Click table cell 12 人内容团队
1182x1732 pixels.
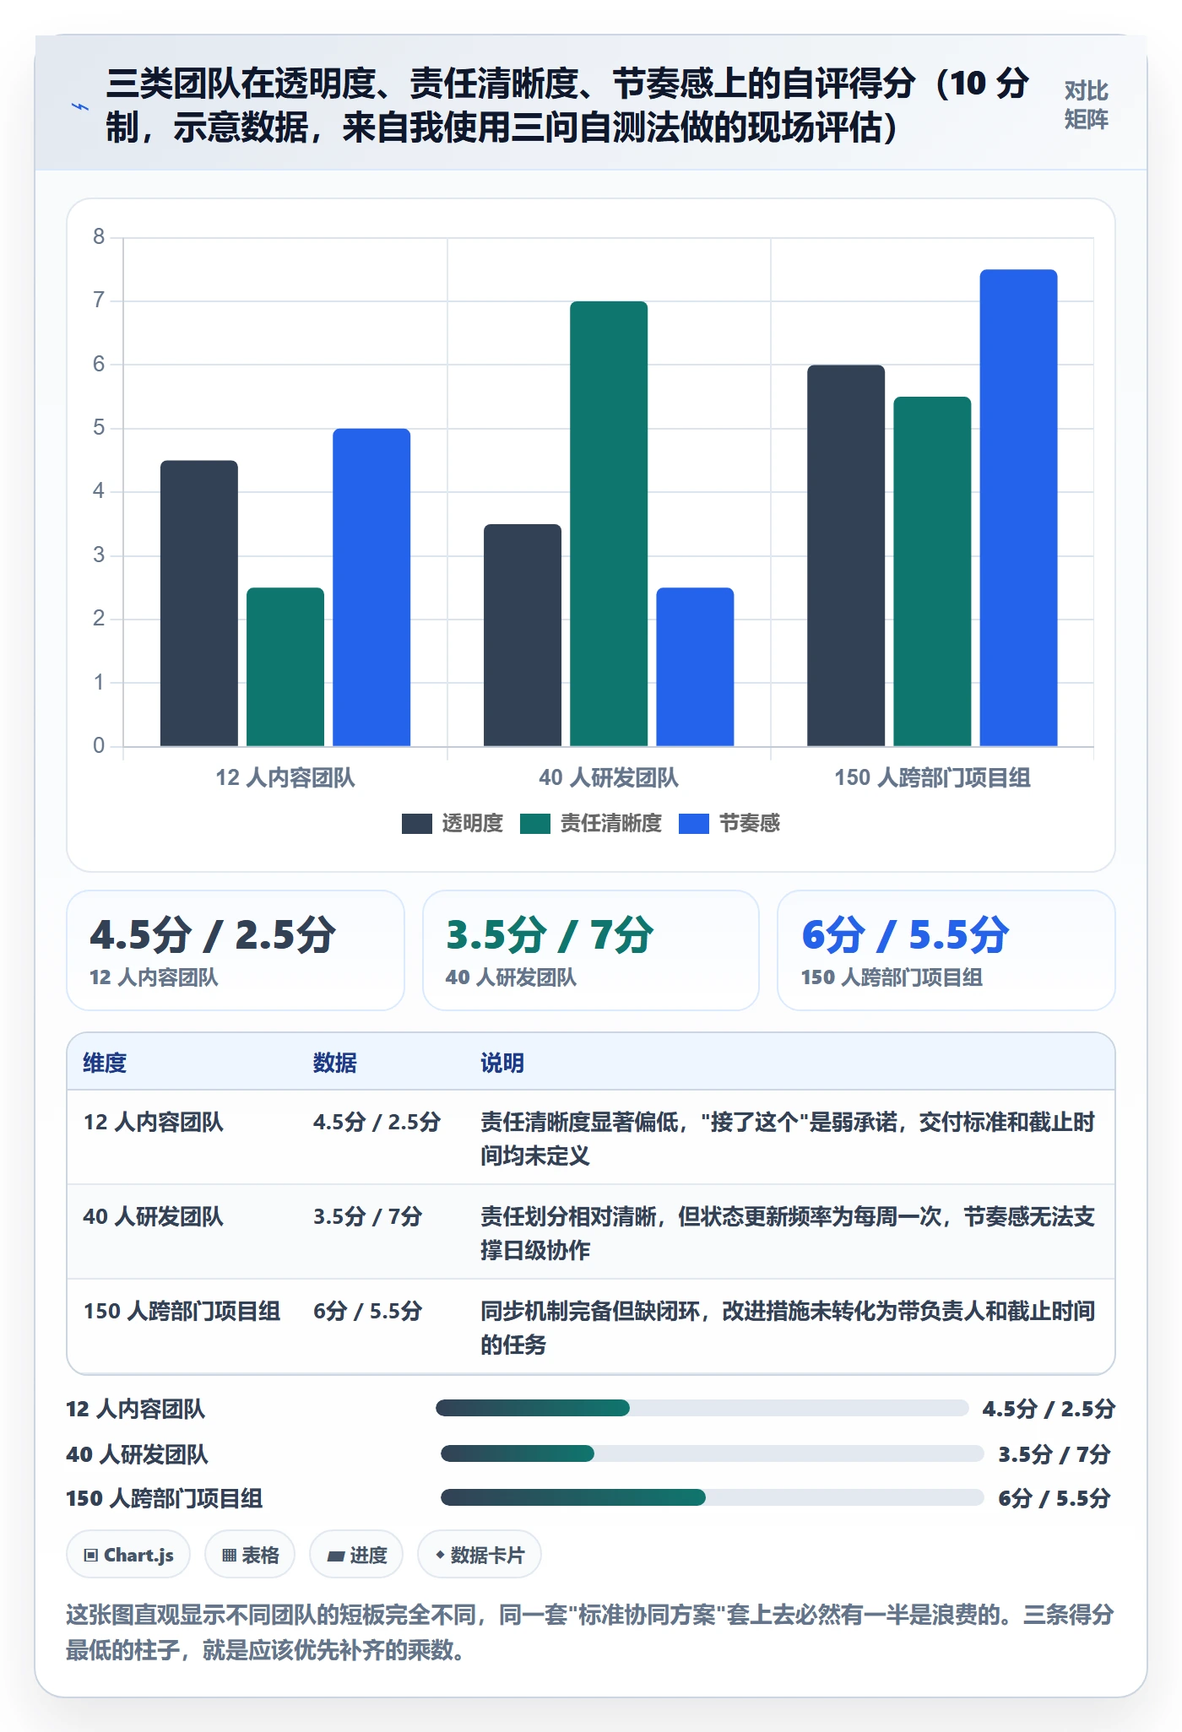(x=153, y=1123)
